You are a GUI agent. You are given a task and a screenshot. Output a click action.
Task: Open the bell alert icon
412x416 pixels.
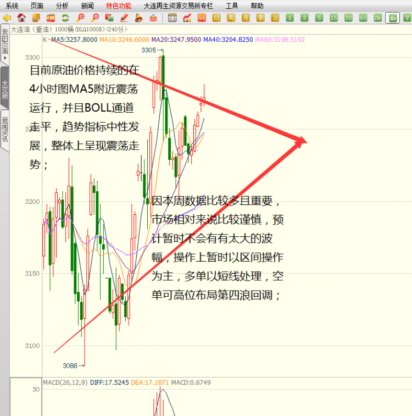pos(138,18)
